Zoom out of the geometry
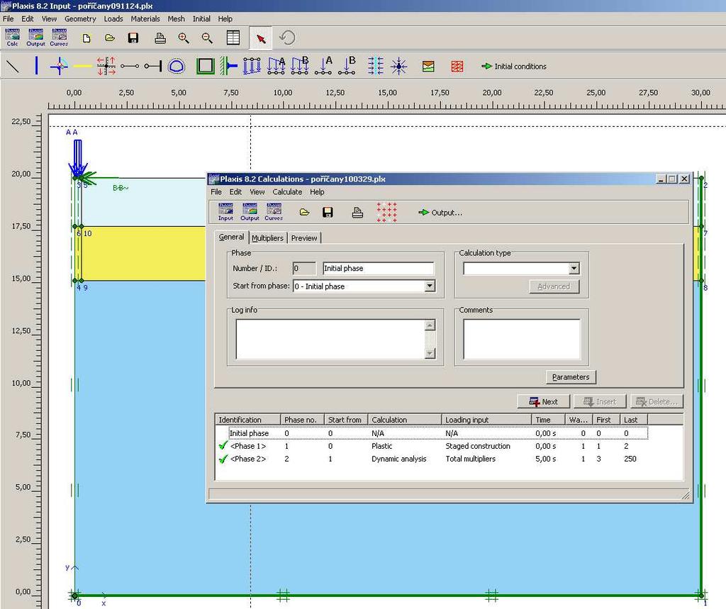This screenshot has width=726, height=609. tap(207, 38)
